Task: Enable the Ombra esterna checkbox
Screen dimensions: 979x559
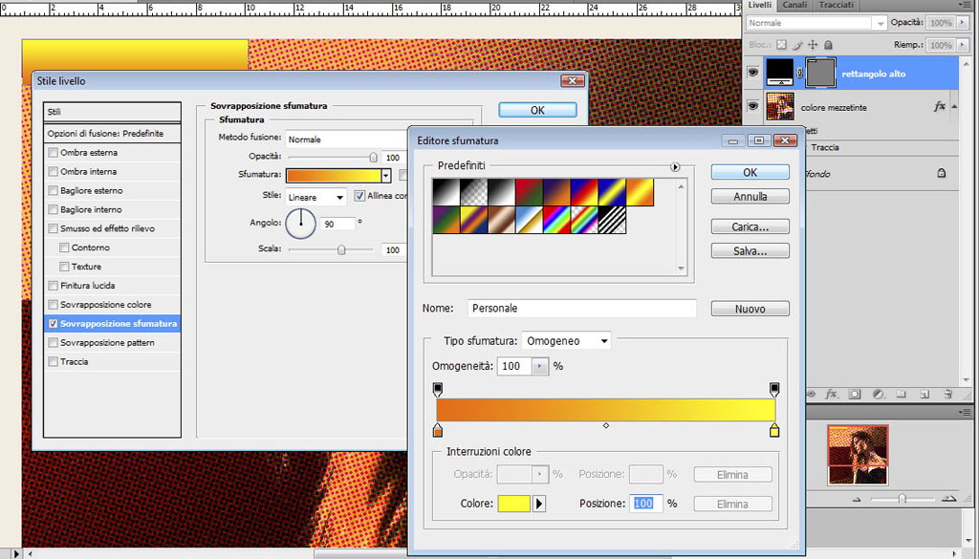Action: click(53, 153)
